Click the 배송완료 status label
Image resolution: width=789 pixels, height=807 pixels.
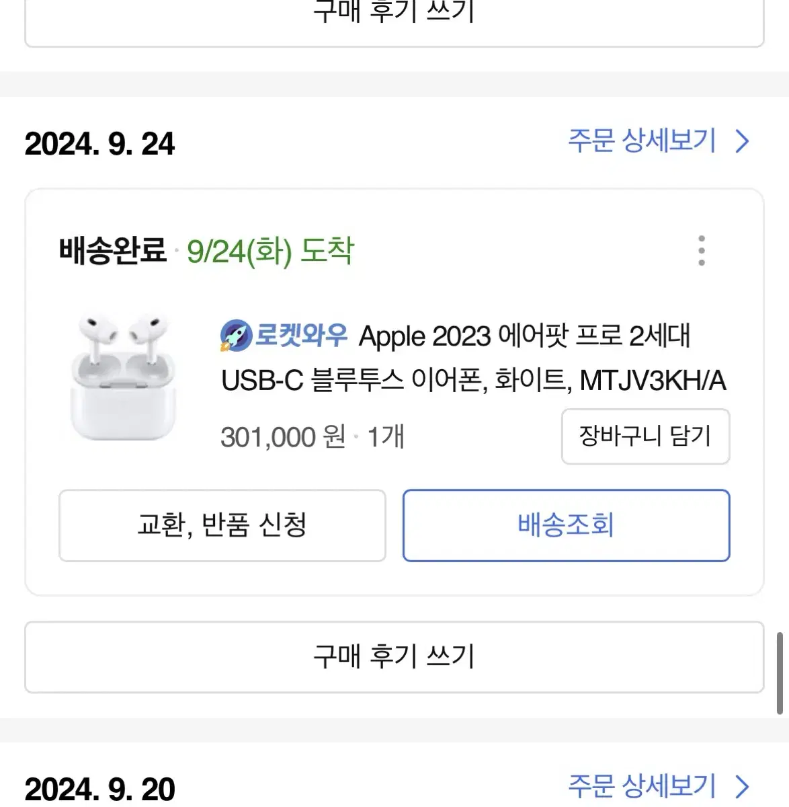click(112, 251)
